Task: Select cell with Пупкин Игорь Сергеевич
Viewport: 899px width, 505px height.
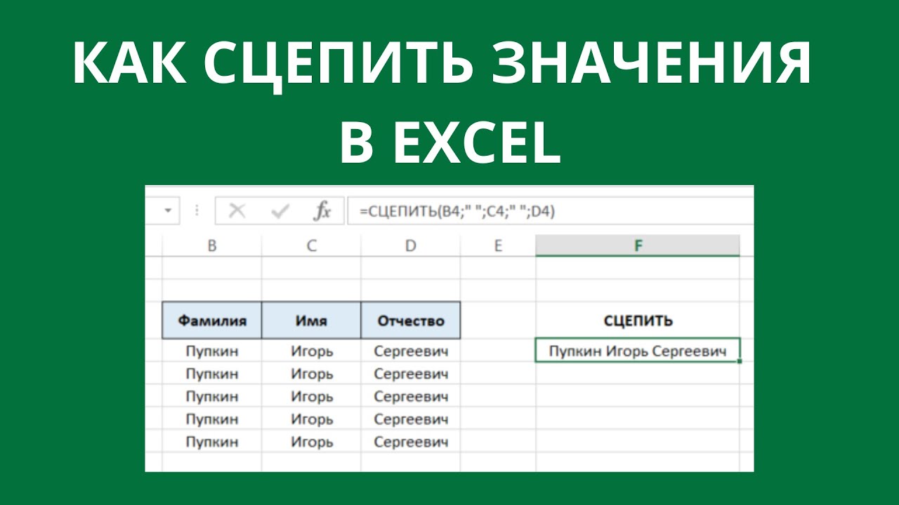Action: pyautogui.click(x=638, y=351)
